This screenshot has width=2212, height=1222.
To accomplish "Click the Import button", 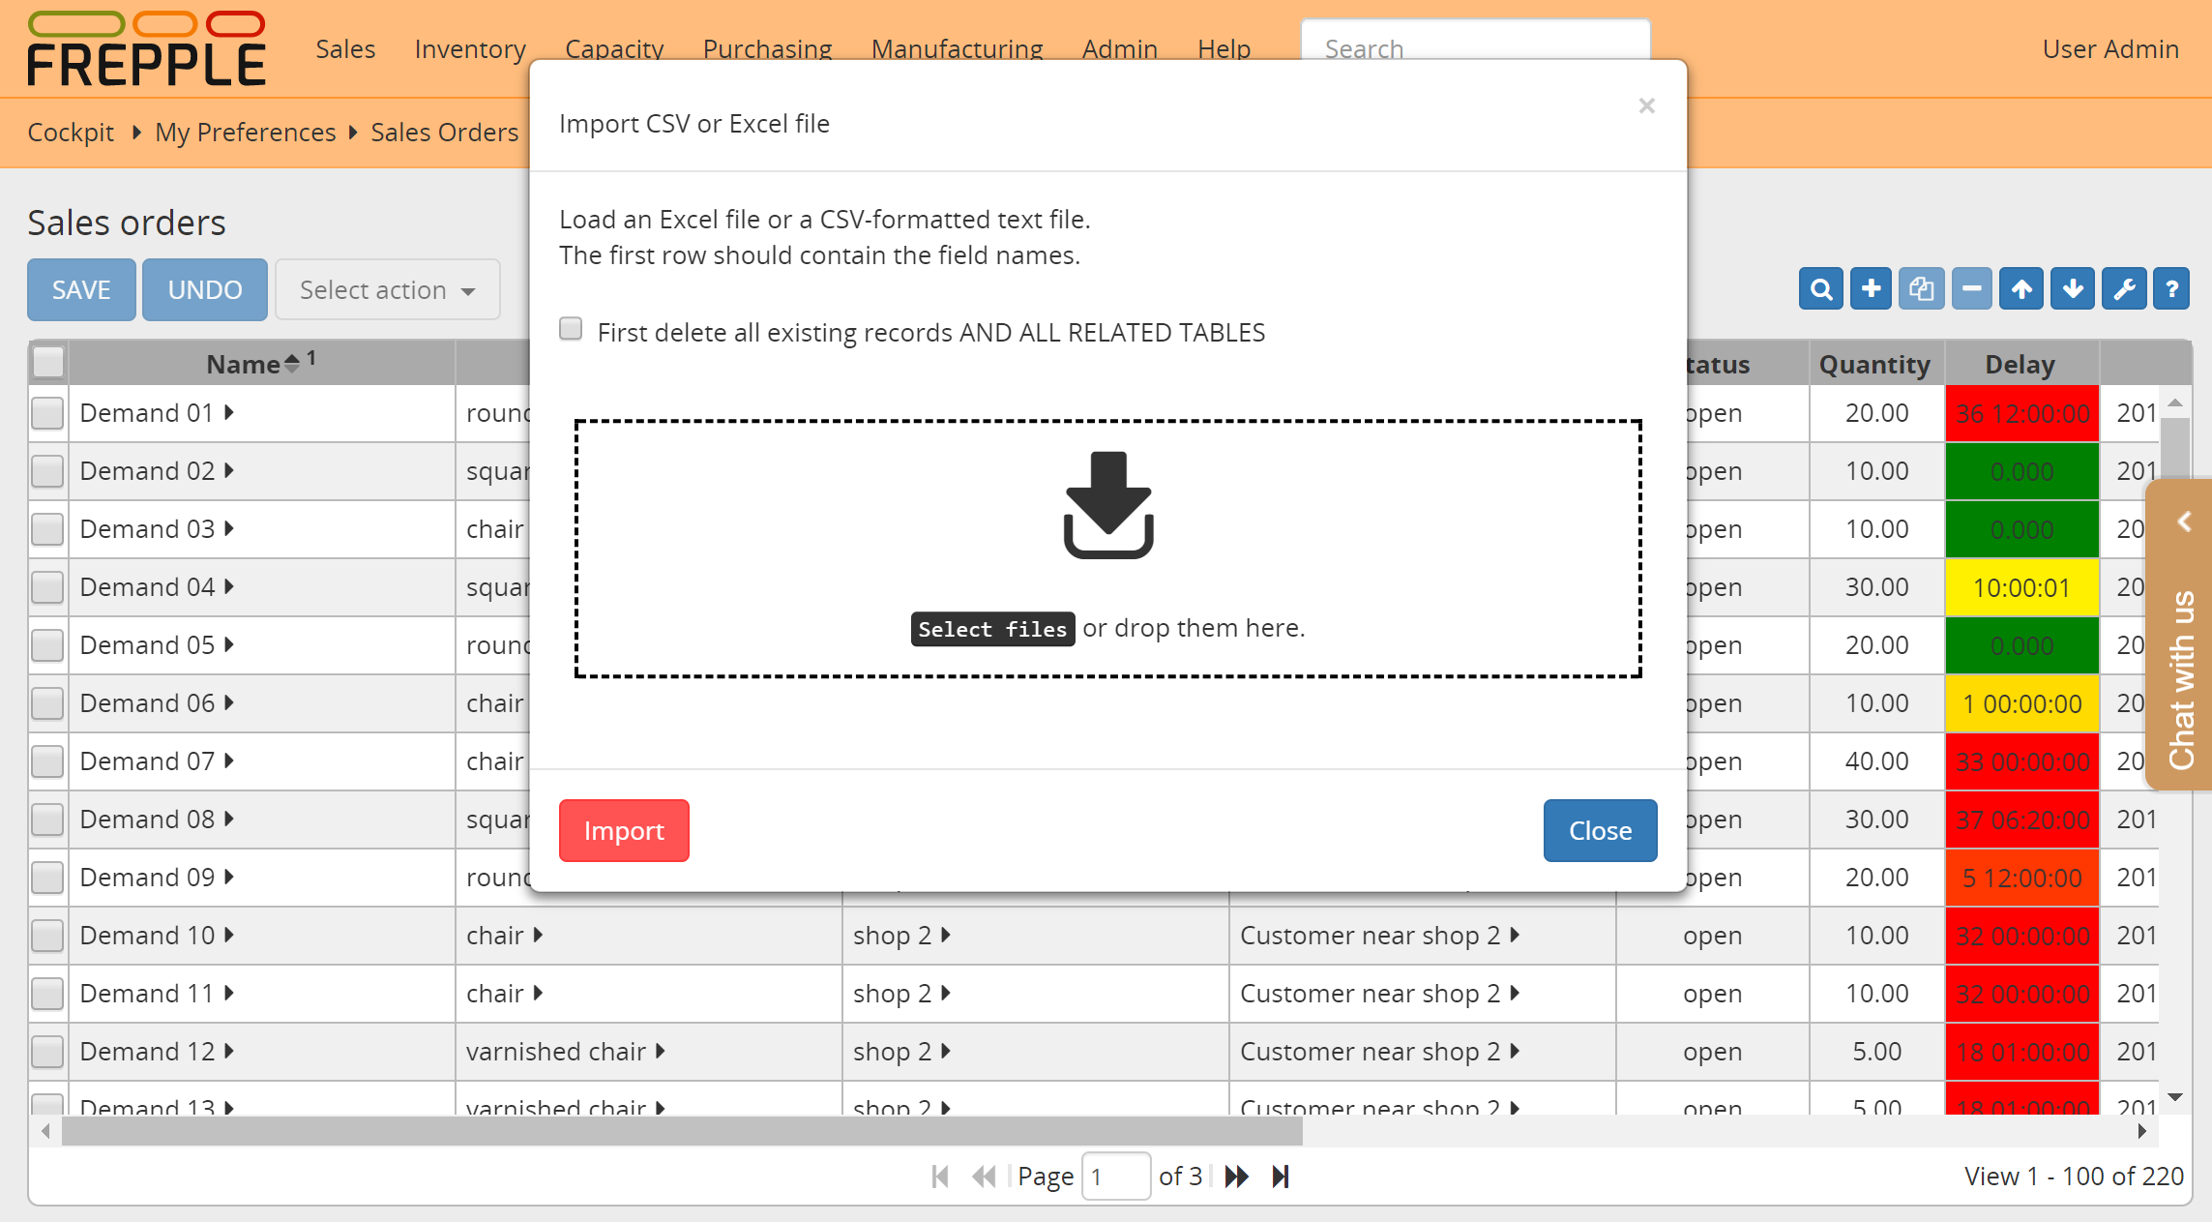I will coord(623,831).
